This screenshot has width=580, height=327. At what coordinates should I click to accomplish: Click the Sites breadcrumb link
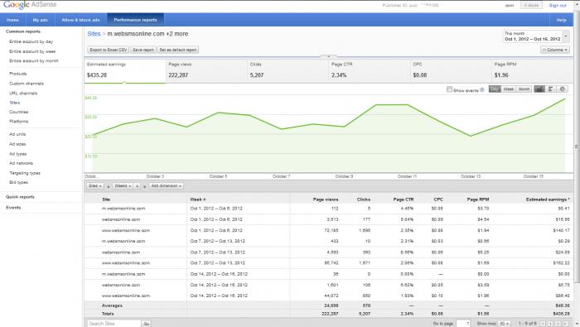click(x=94, y=34)
